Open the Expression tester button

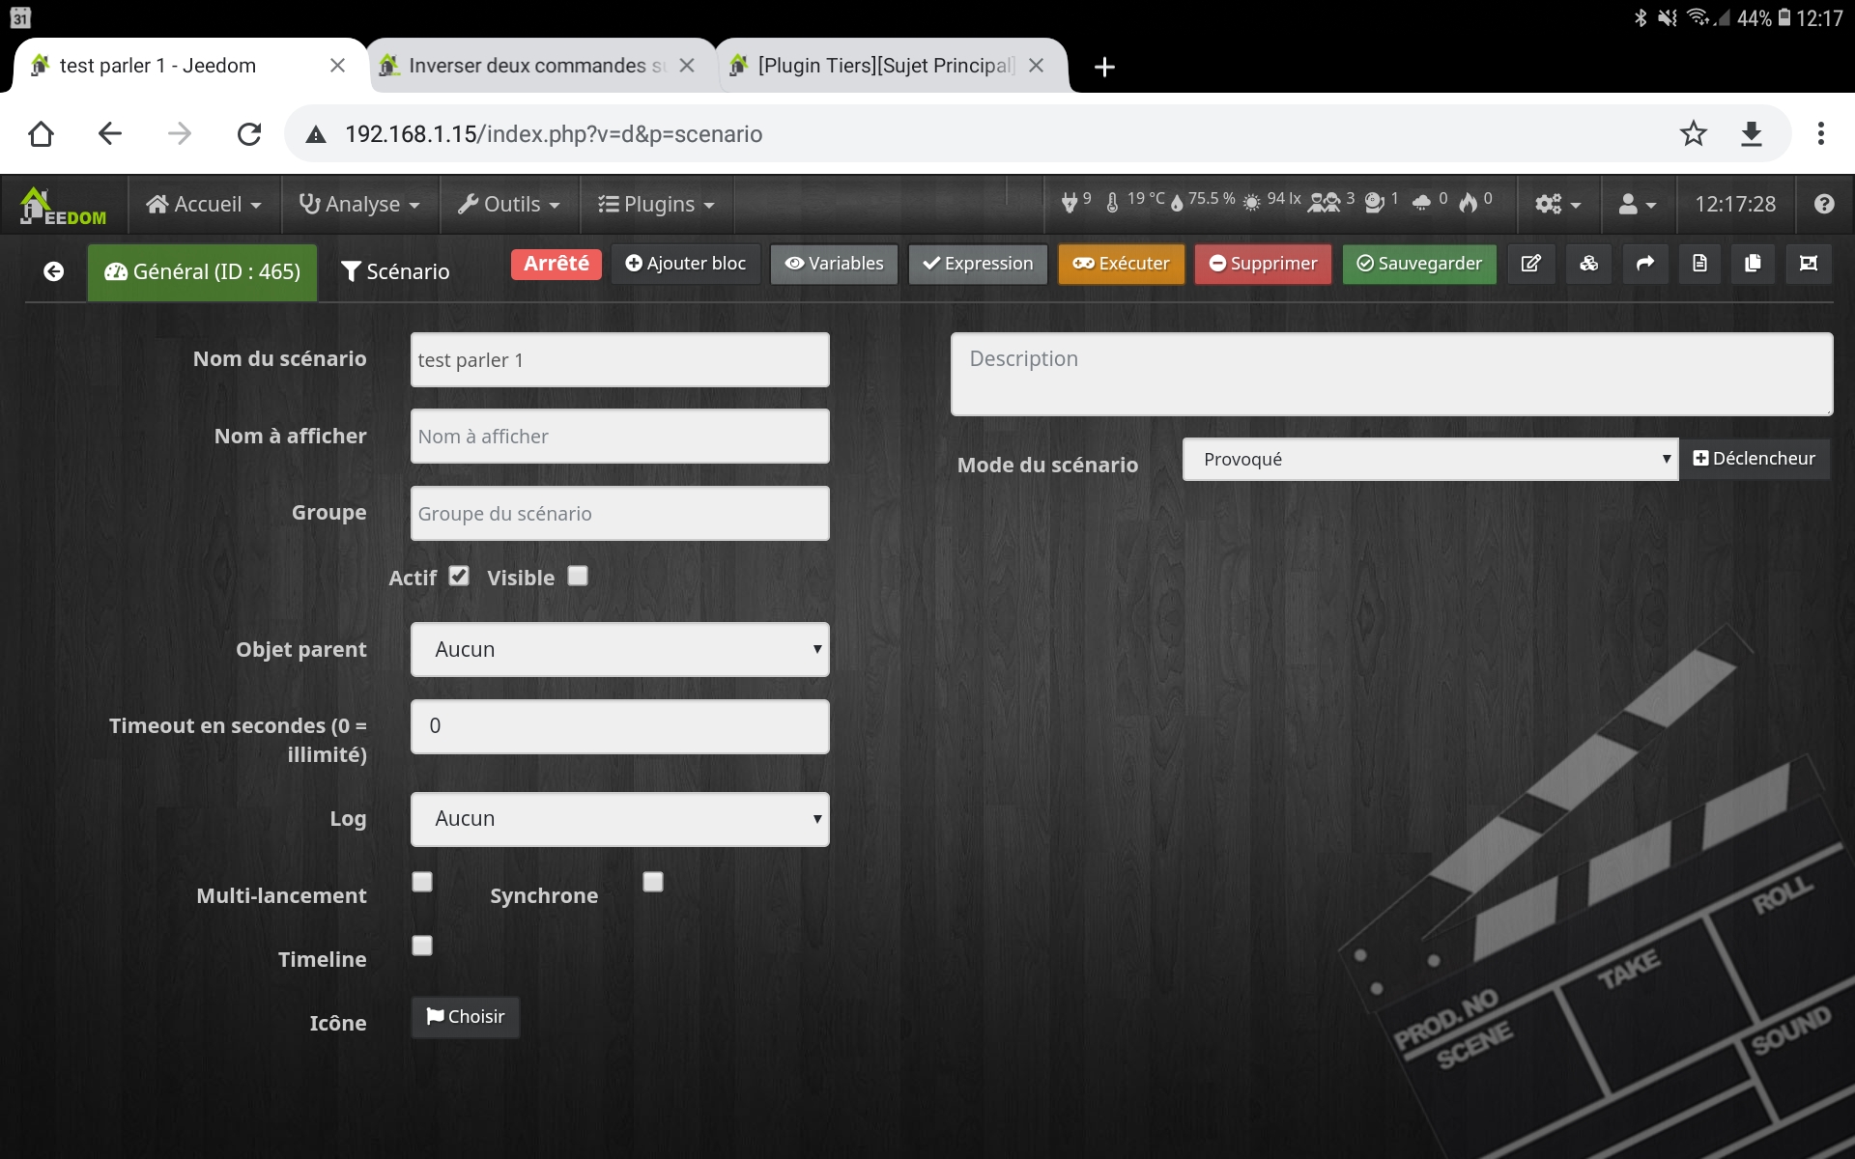point(978,264)
